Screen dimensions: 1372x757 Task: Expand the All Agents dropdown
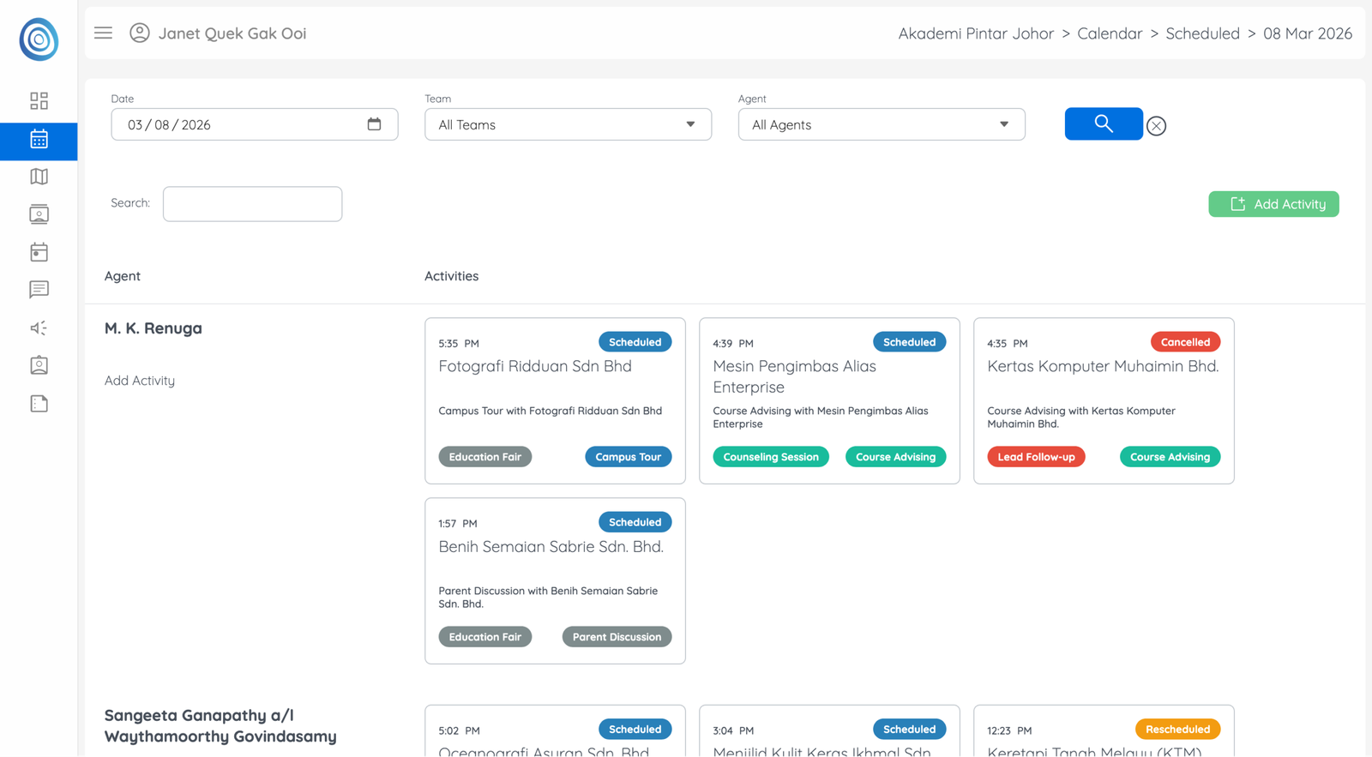click(x=881, y=124)
